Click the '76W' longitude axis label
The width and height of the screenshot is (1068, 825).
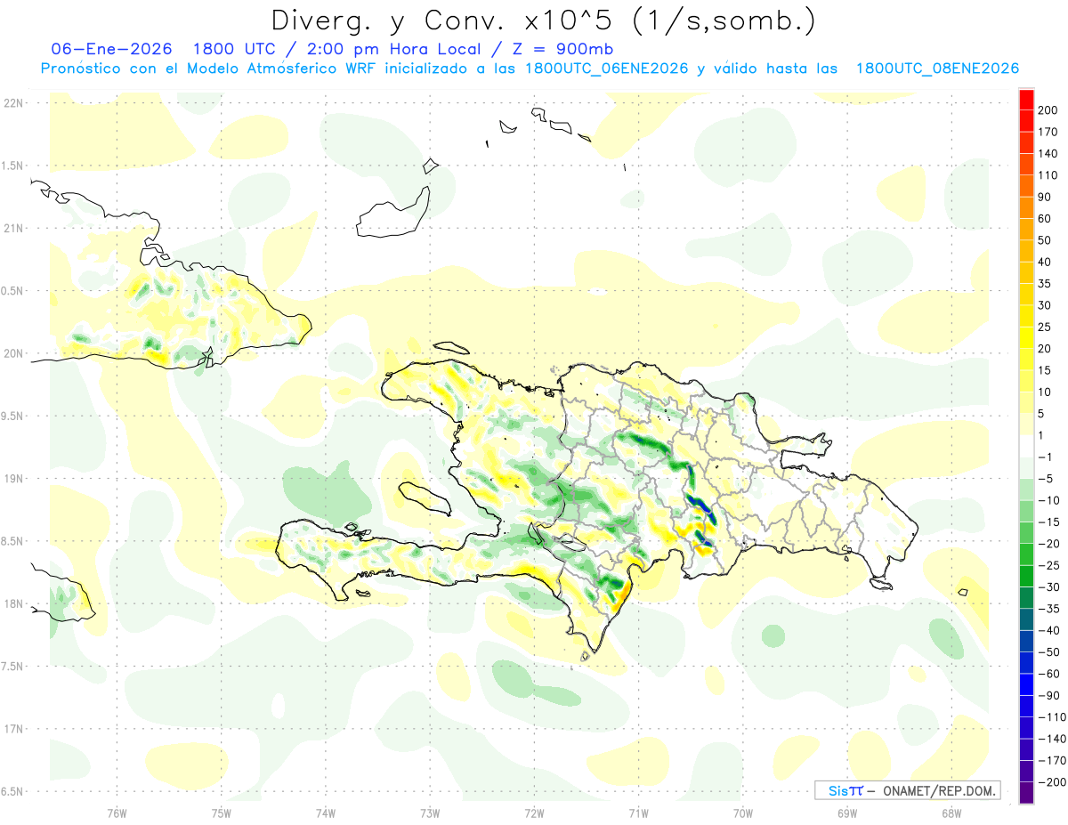[x=117, y=813]
